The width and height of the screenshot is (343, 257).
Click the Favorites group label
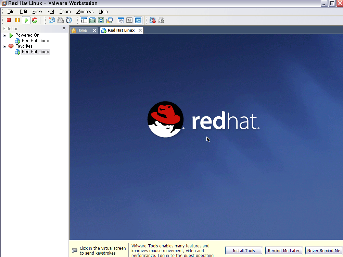tap(24, 46)
